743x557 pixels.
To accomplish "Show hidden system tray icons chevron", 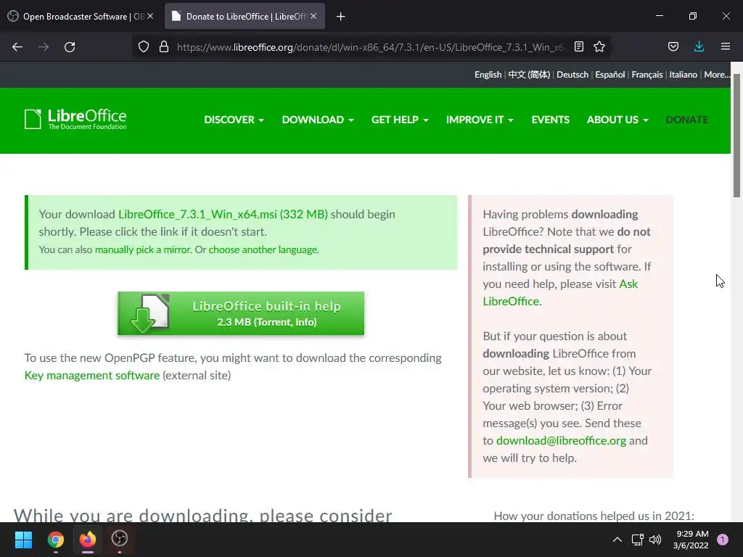I will pos(617,540).
